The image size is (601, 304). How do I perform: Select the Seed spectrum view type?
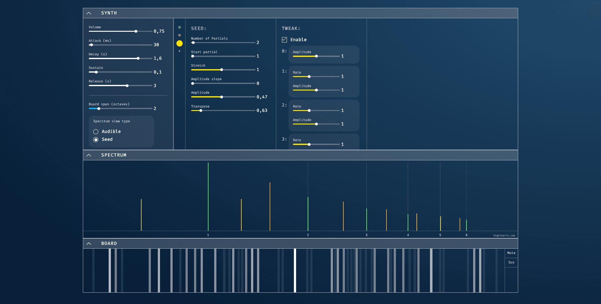[x=96, y=140]
